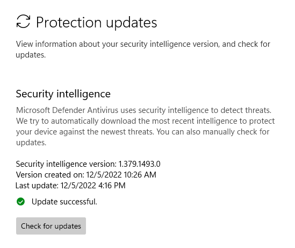Click the Last update 4:16 PM line

70,186
